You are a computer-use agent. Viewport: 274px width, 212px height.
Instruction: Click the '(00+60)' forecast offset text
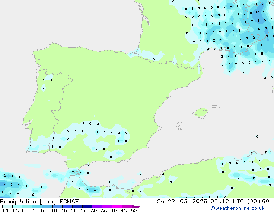[x=260, y=202]
